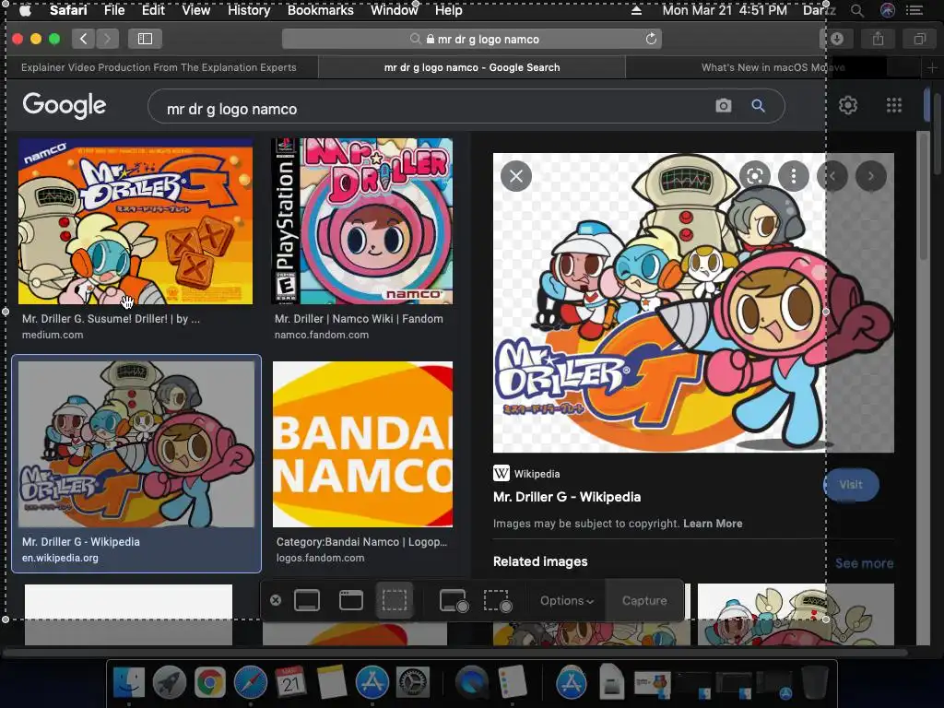Open the Google apps grid
944x708 pixels.
coord(894,105)
